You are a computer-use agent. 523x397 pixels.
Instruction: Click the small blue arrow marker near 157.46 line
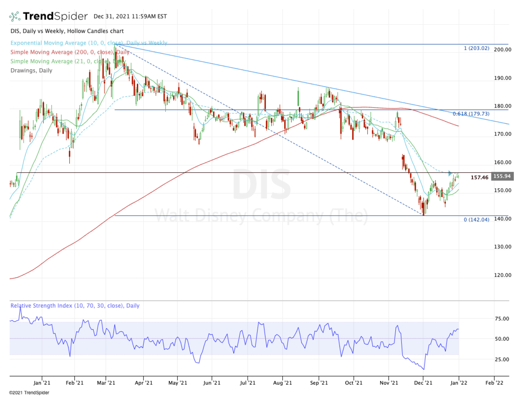pyautogui.click(x=451, y=173)
